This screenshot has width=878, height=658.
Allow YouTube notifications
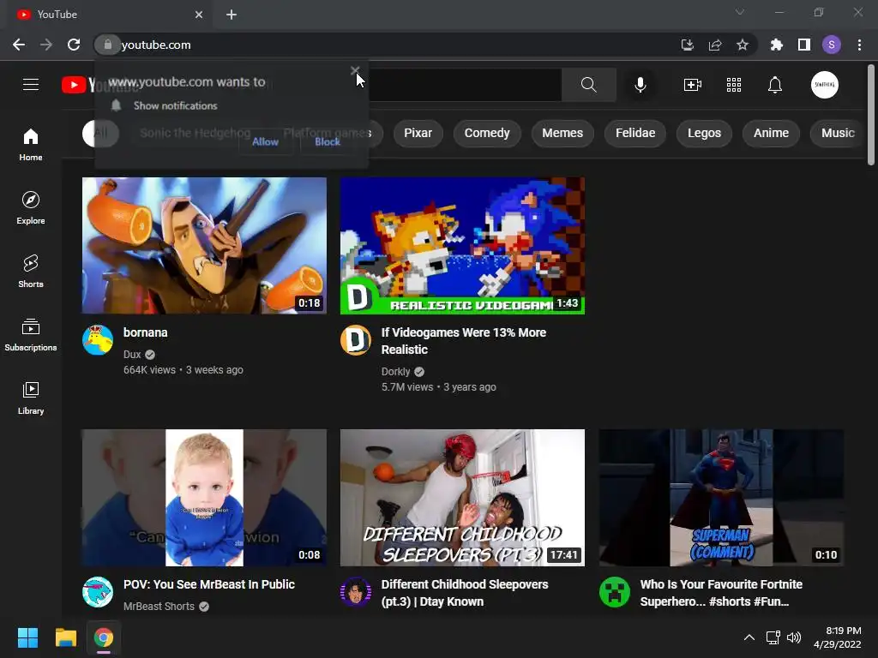click(x=266, y=142)
